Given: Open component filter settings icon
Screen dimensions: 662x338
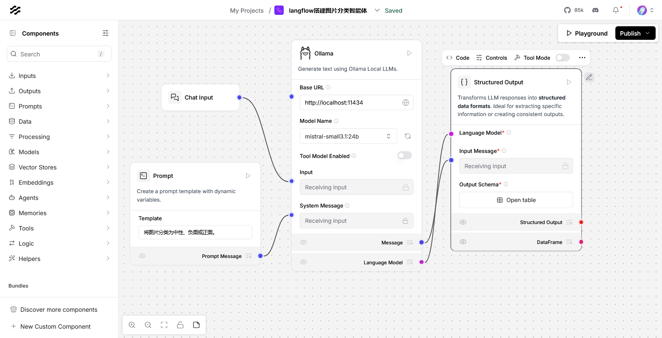Looking at the screenshot, I should pos(106,33).
